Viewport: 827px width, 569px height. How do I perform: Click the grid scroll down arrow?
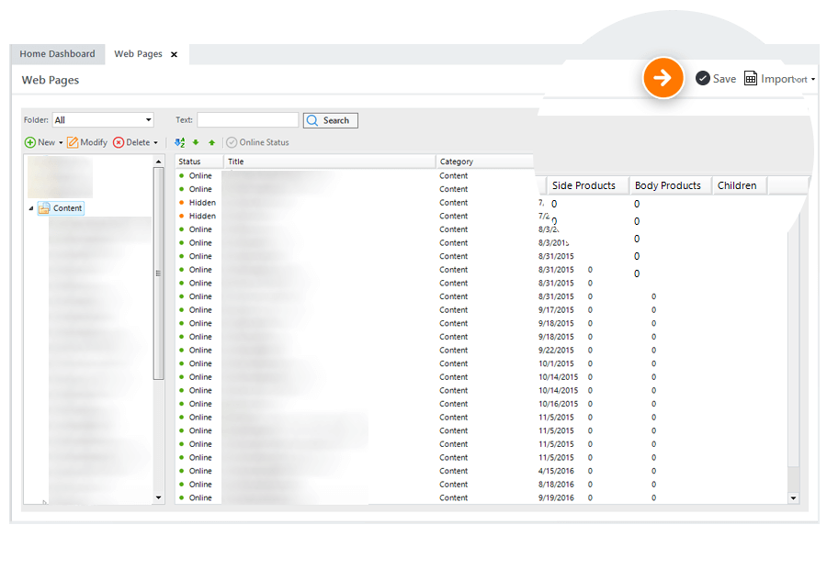[793, 497]
